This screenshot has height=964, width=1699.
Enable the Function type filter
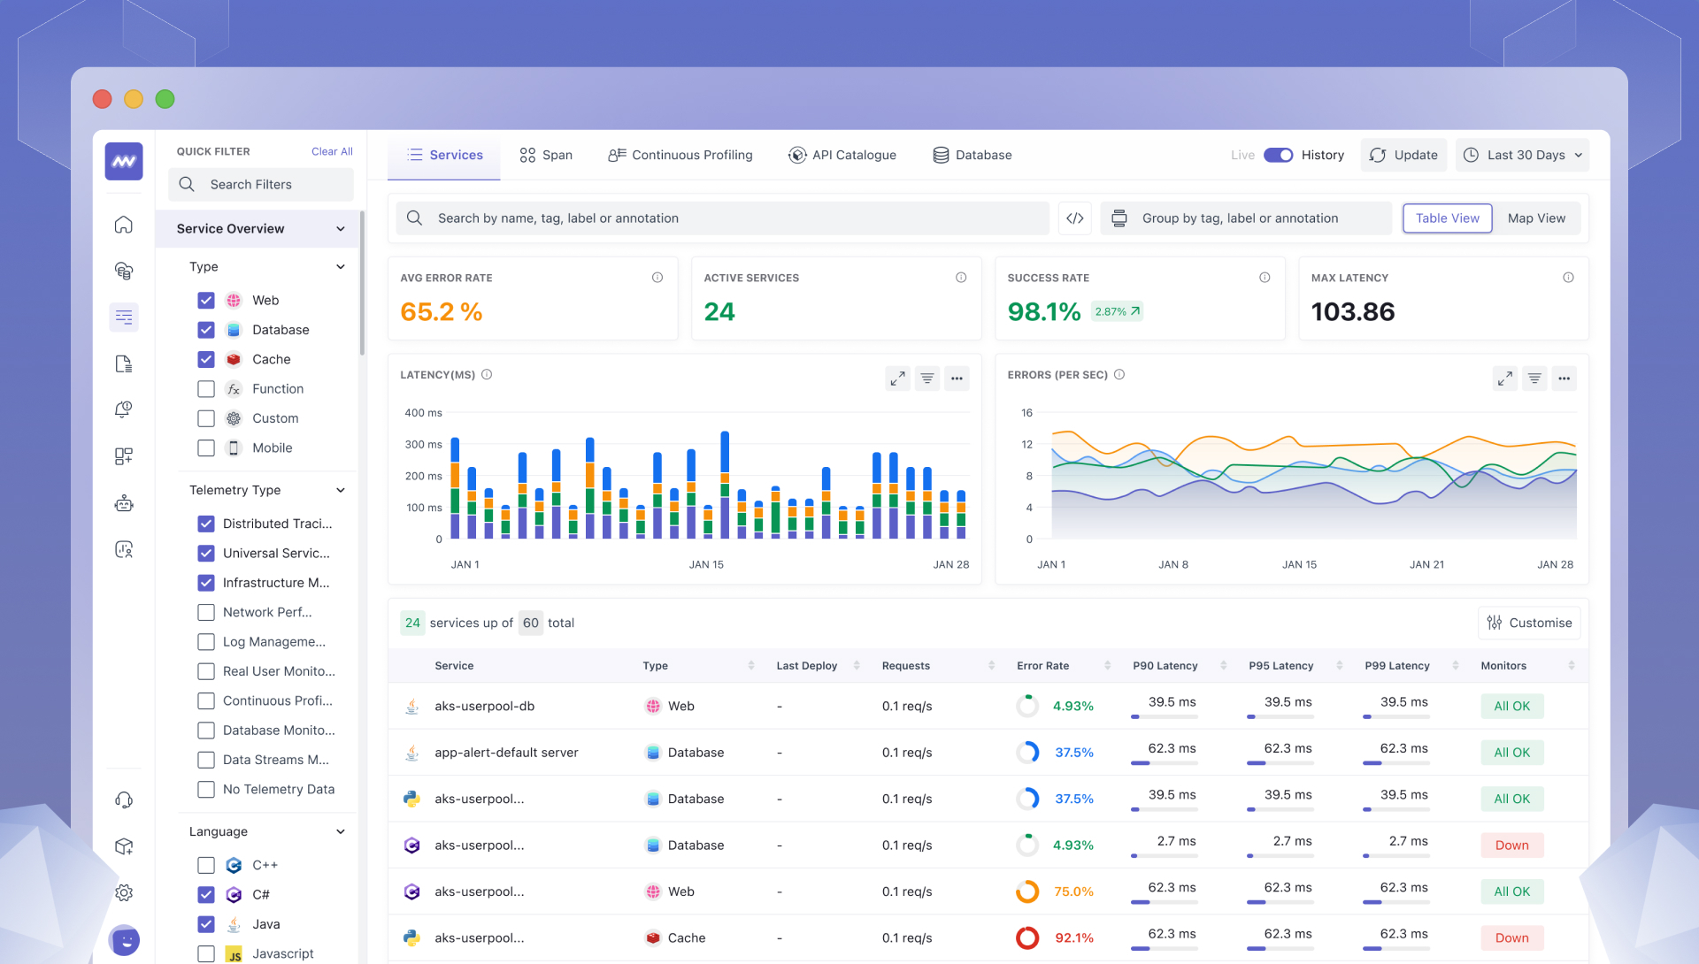pyautogui.click(x=206, y=388)
